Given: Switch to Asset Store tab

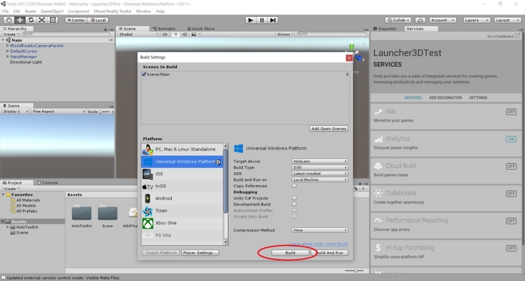Looking at the screenshot, I should tap(201, 29).
